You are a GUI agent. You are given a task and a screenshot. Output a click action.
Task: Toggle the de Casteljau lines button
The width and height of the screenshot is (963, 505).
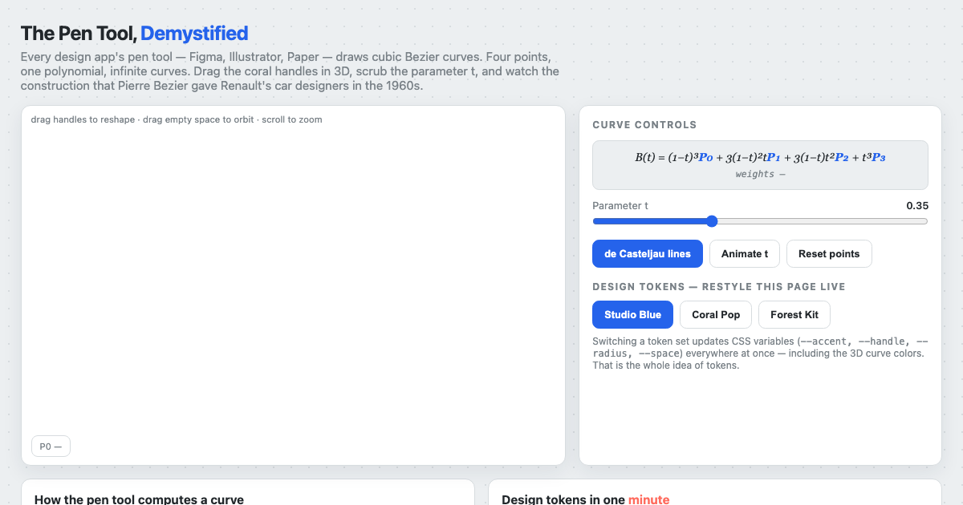(x=648, y=253)
